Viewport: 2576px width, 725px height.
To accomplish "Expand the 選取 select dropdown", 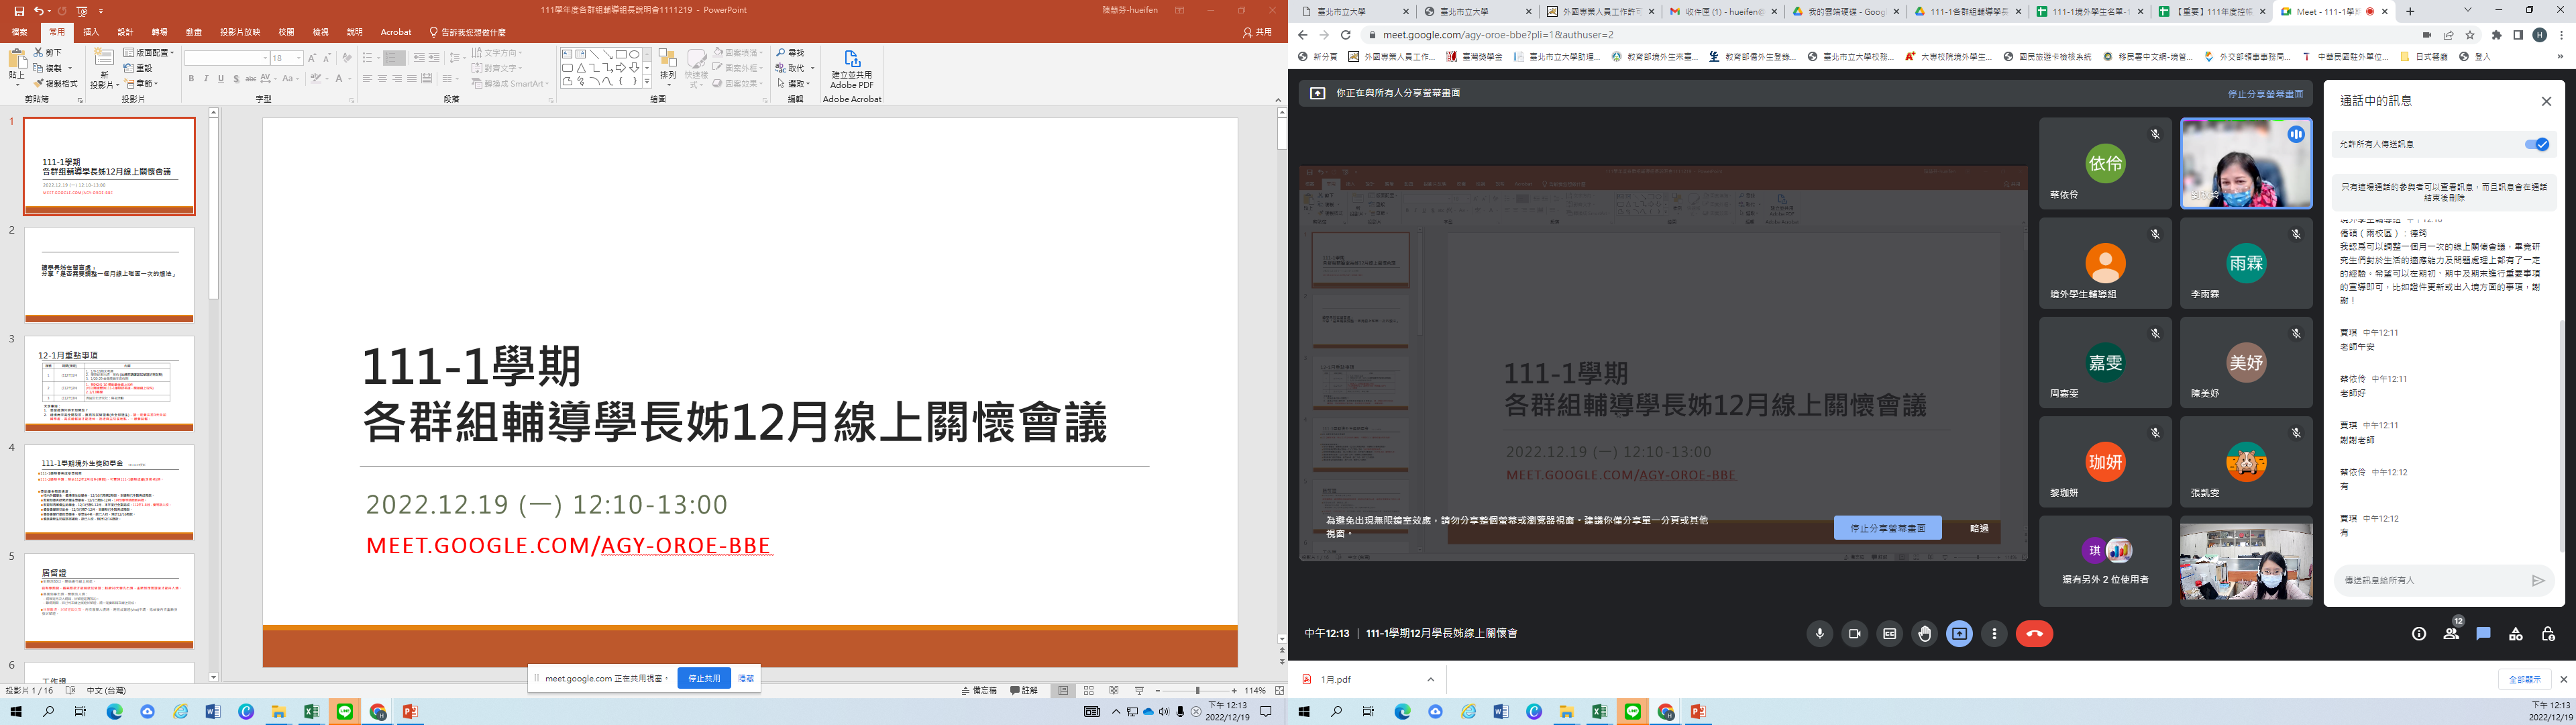I will pyautogui.click(x=793, y=83).
